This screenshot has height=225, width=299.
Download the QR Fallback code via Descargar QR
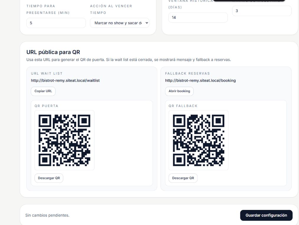pos(183,178)
